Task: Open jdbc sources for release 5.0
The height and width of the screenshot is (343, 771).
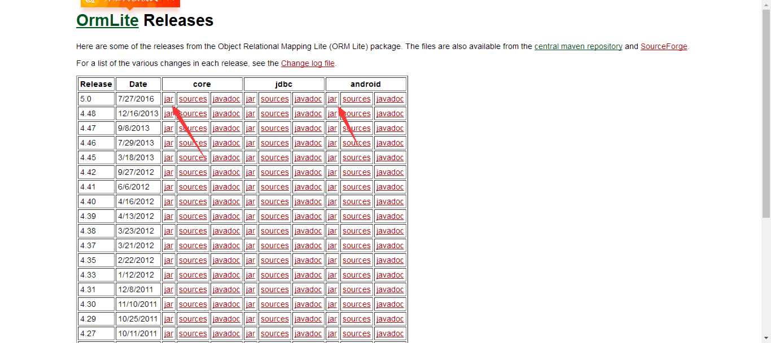Action: (275, 99)
